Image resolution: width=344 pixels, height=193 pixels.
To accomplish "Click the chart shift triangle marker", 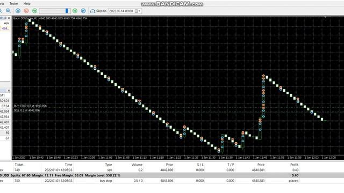I will (x=325, y=17).
